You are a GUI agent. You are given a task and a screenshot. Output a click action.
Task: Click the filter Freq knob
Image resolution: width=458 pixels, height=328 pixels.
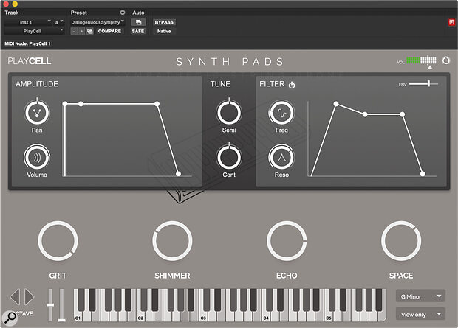tap(281, 113)
